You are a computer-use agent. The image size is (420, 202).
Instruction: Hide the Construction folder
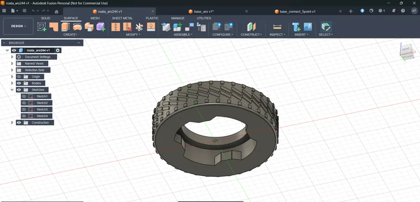[x=19, y=123]
